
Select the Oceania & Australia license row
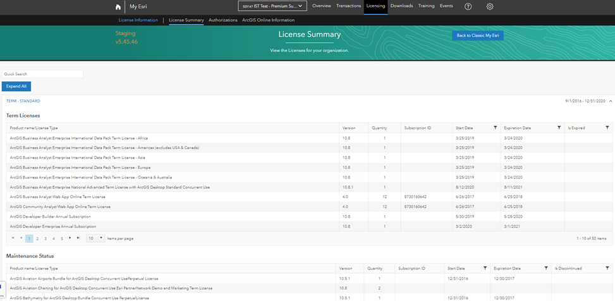click(310, 178)
